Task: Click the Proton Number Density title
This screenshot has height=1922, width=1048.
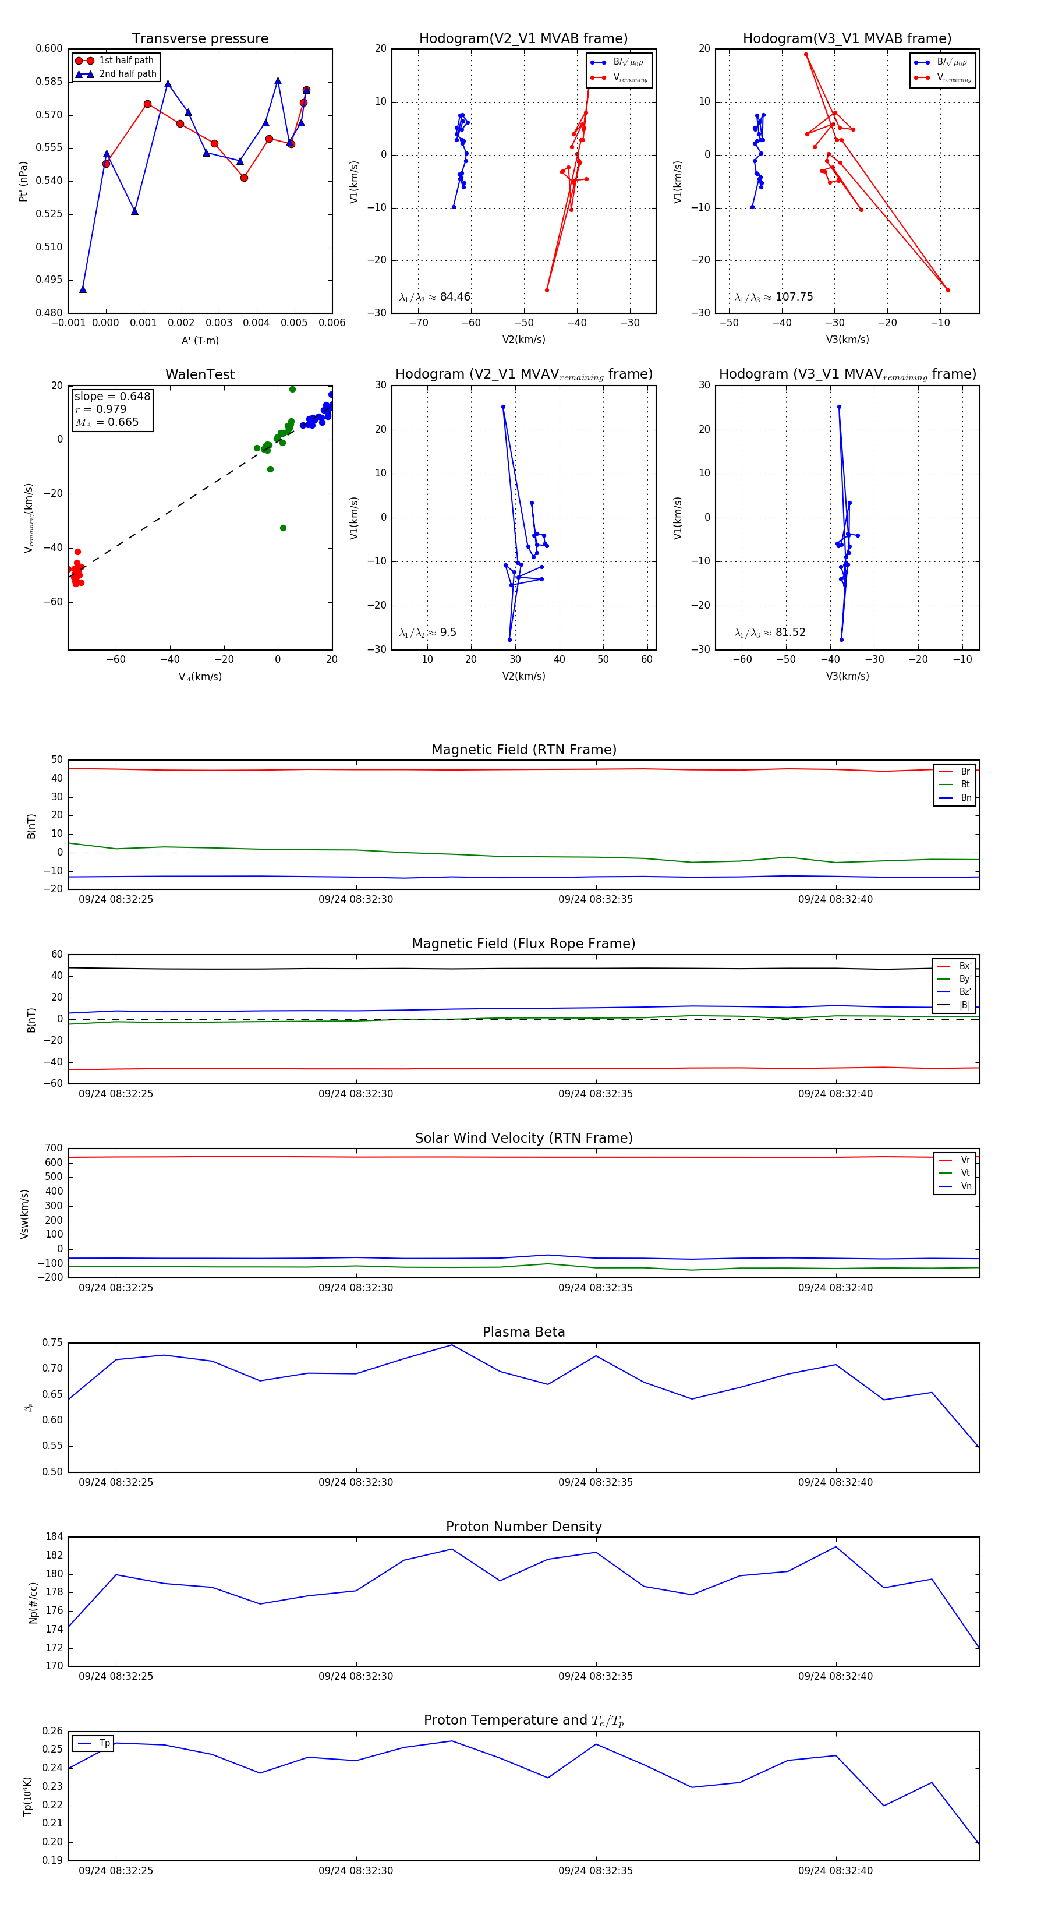Action: tap(523, 1527)
